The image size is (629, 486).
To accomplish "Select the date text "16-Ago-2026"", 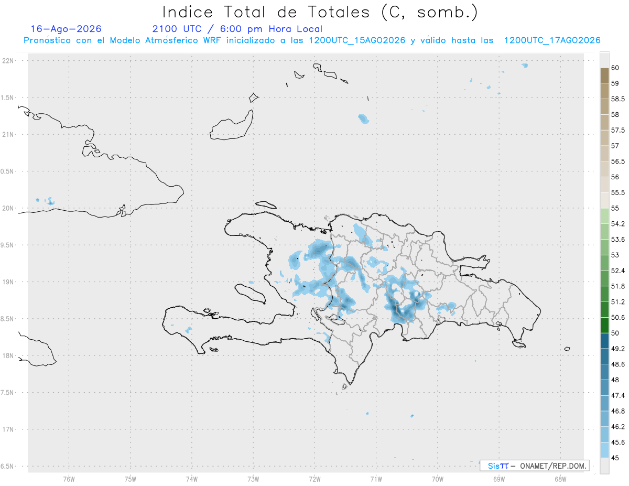I will [66, 29].
